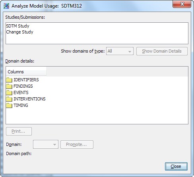Select SDTM Study in the studies list
Screen dimensions: 194x177
pos(17,26)
